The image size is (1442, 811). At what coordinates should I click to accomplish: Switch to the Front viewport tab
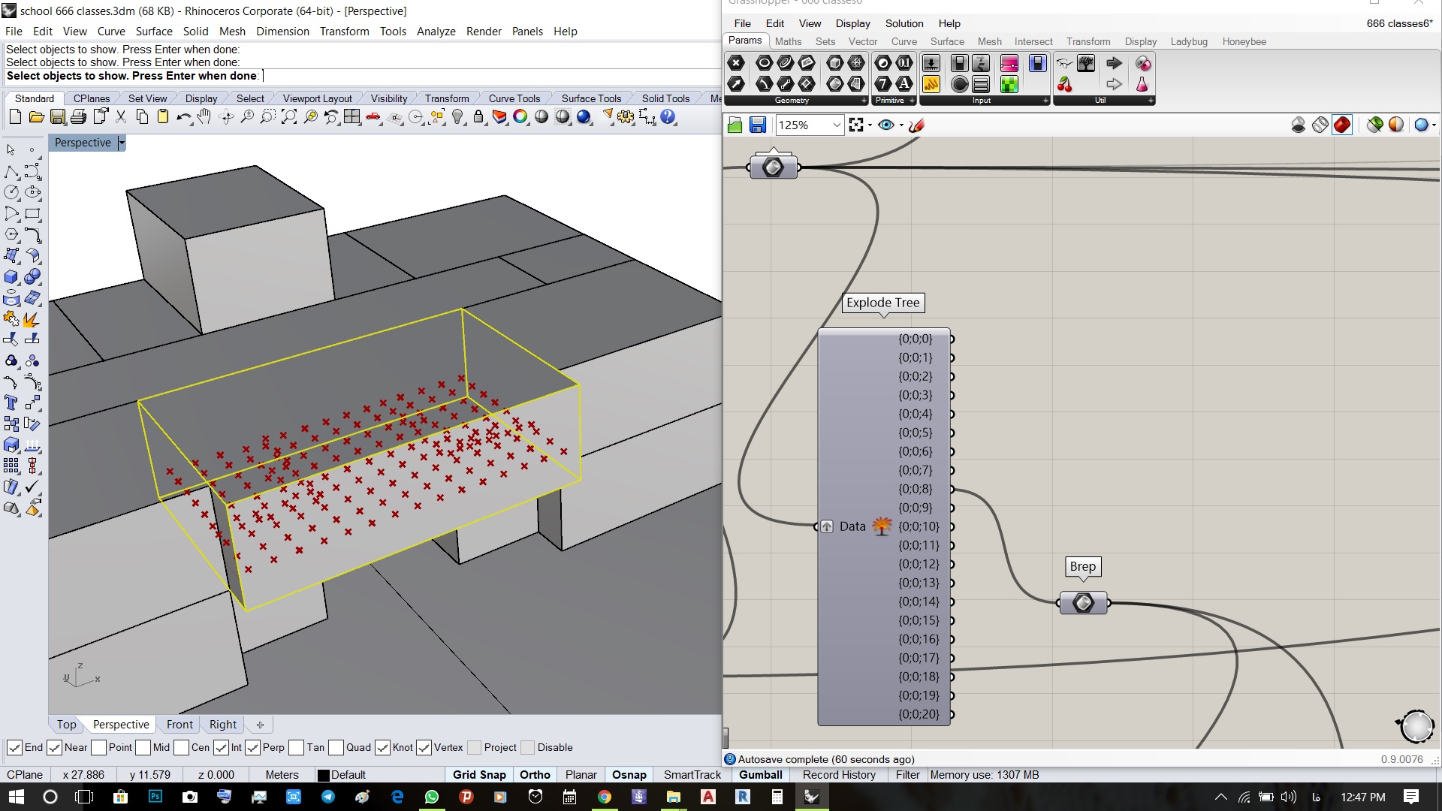(179, 725)
